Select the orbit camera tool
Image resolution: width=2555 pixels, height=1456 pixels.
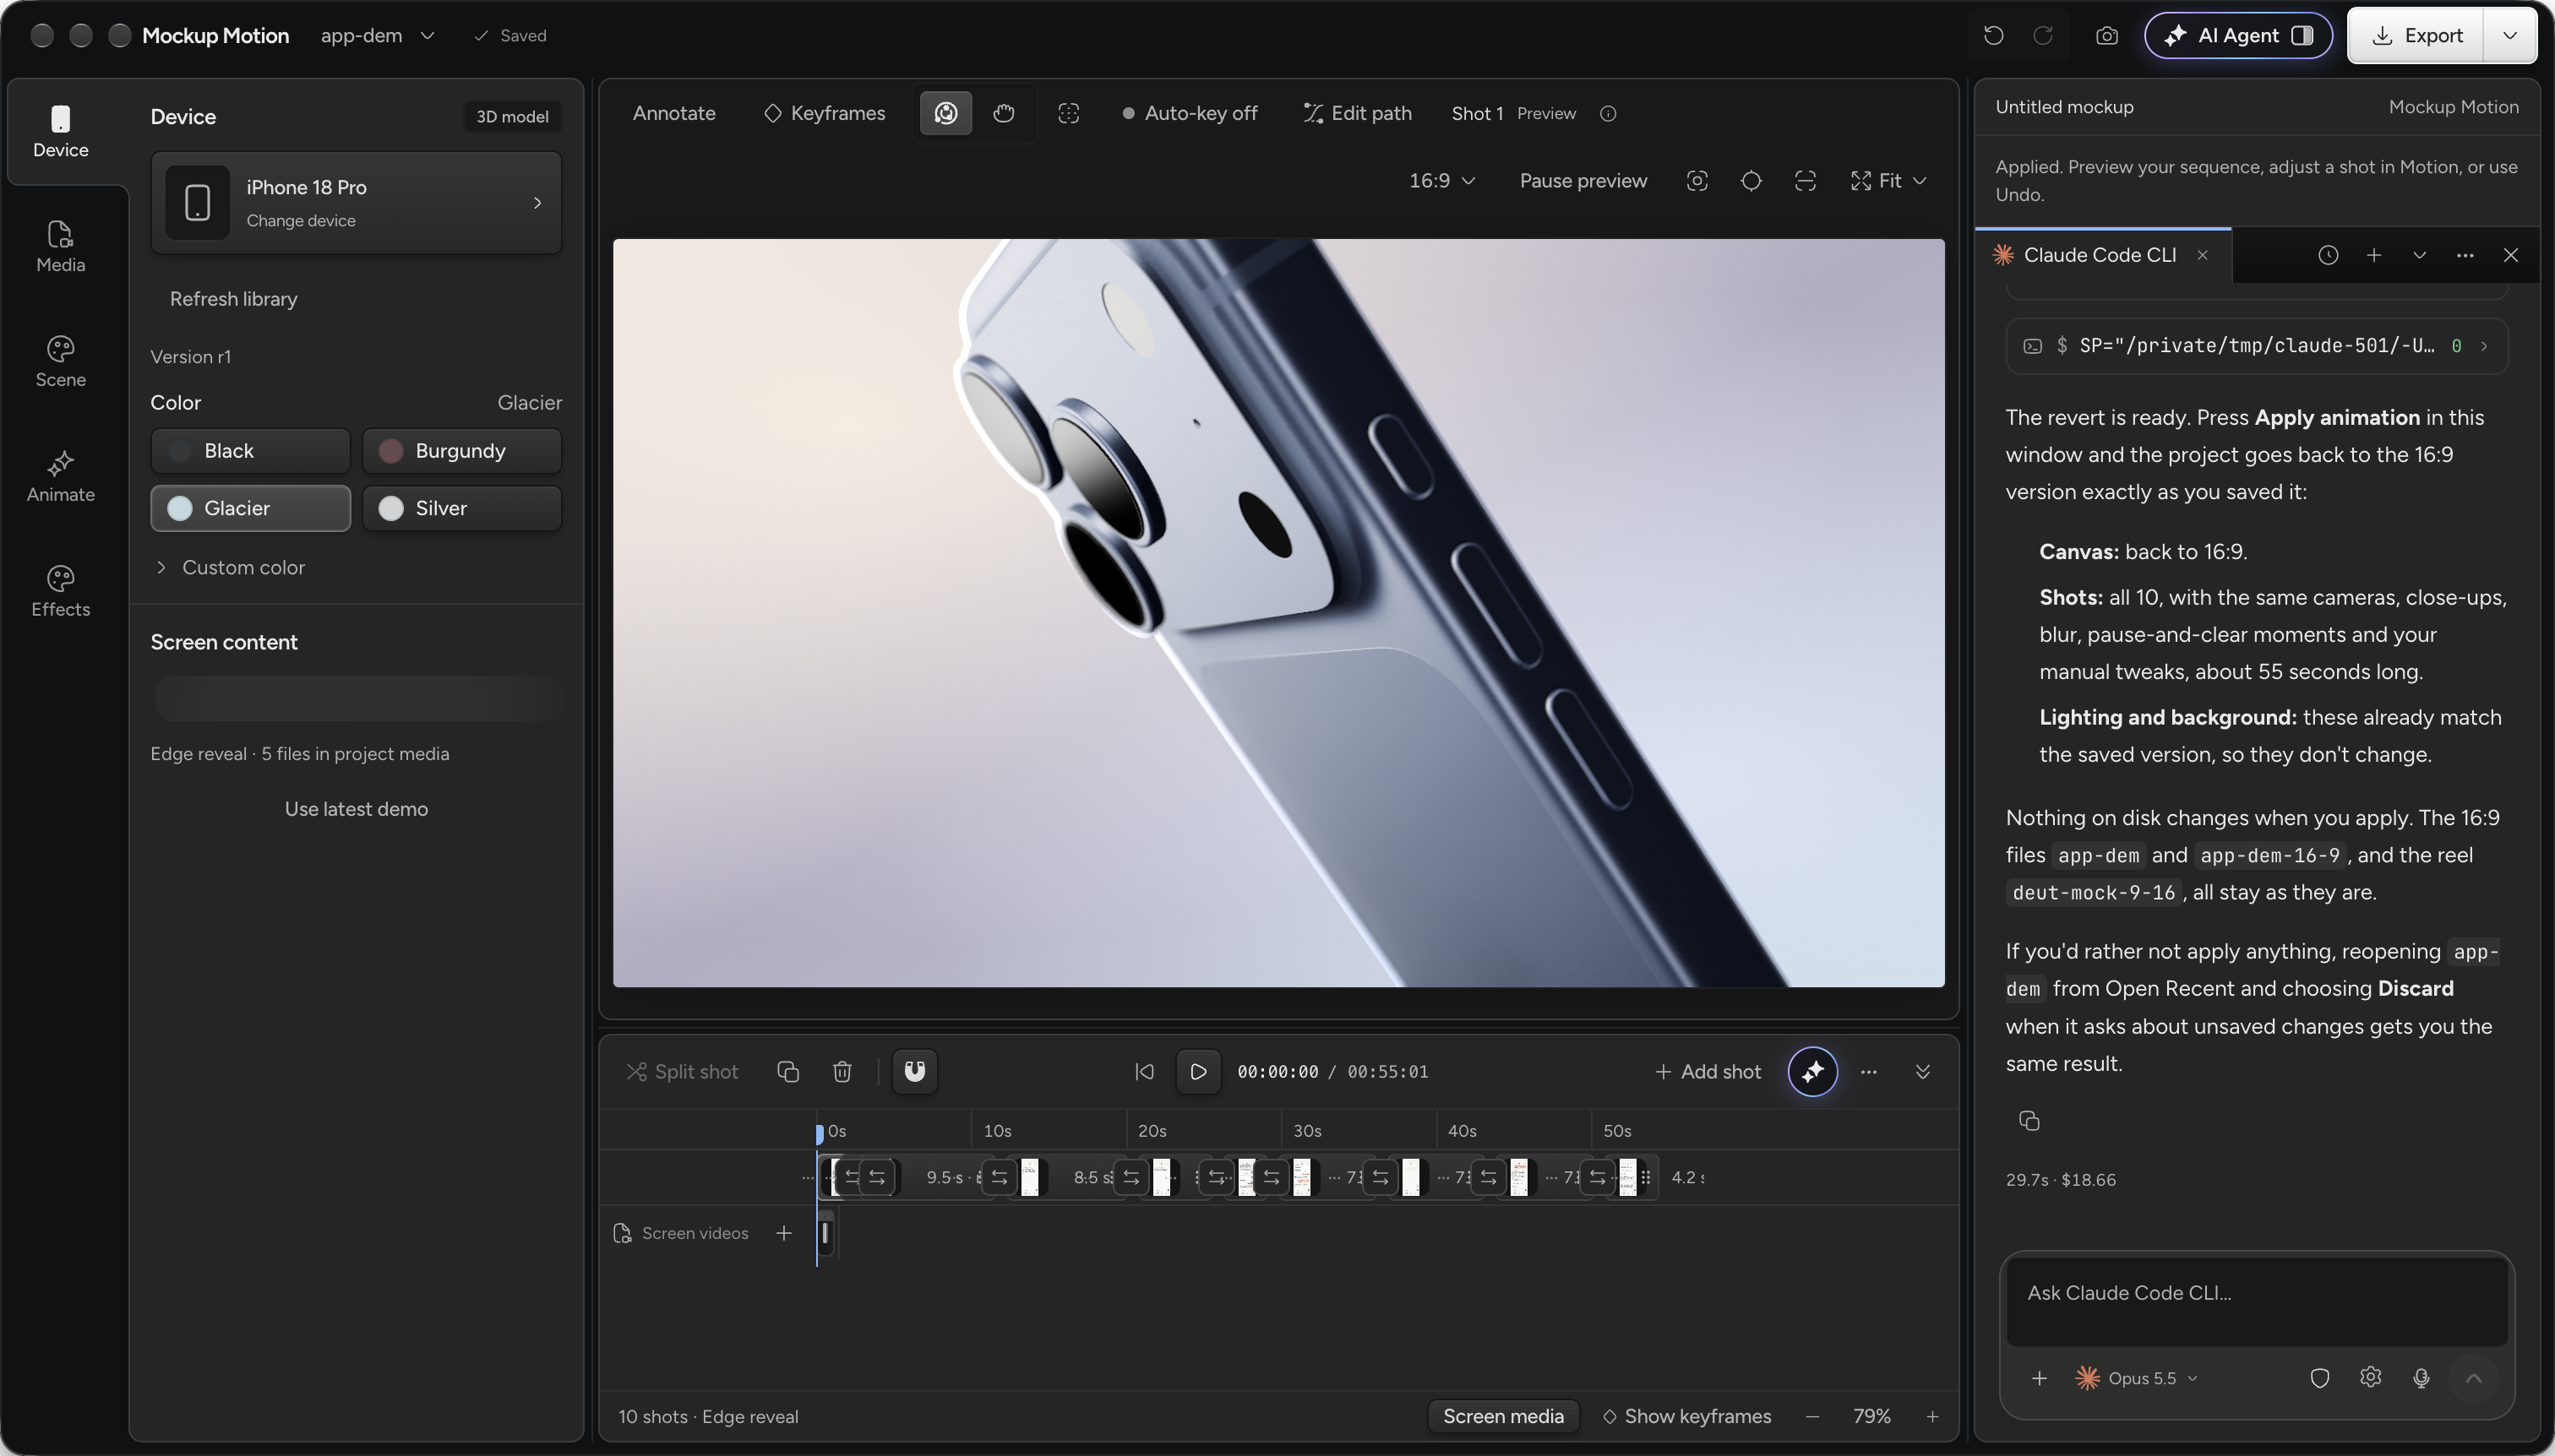[945, 113]
